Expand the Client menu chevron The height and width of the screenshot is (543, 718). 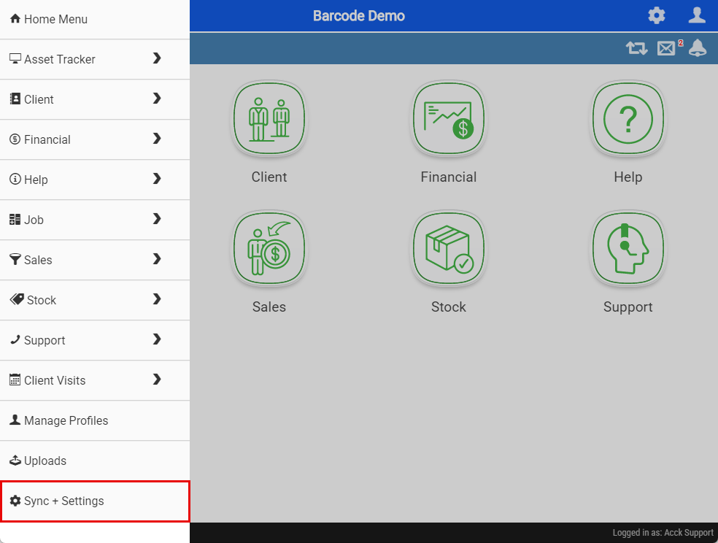pos(157,99)
